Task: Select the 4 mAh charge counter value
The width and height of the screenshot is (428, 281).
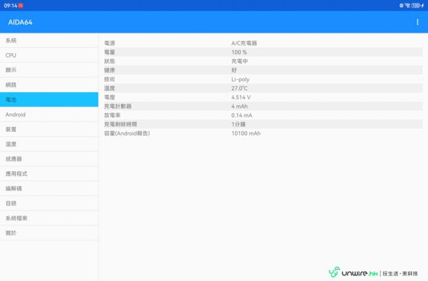Action: [x=239, y=106]
